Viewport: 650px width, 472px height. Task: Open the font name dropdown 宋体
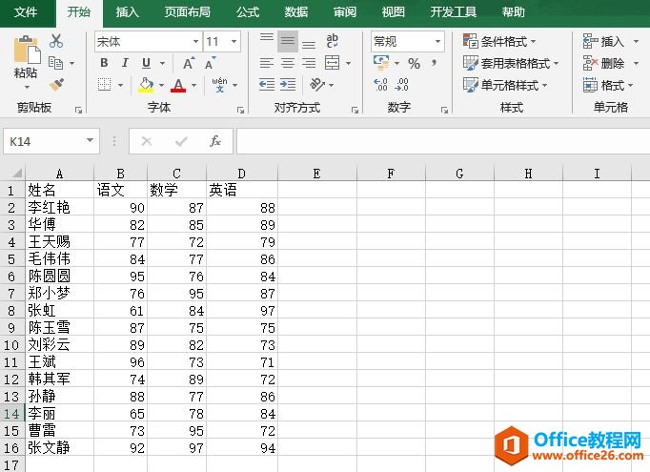[x=195, y=41]
